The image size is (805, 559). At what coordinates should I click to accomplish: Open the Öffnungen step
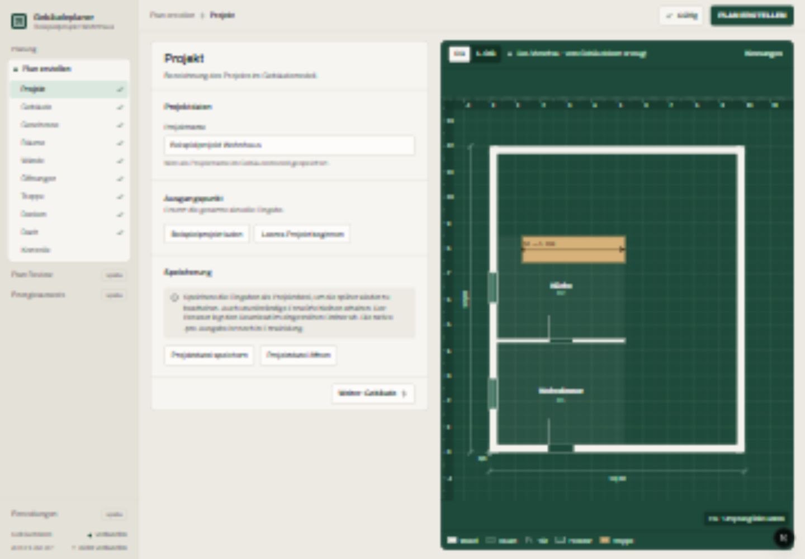[69, 178]
